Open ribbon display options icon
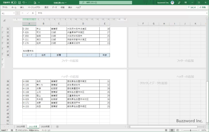209x132 pixels. [x=185, y=3]
